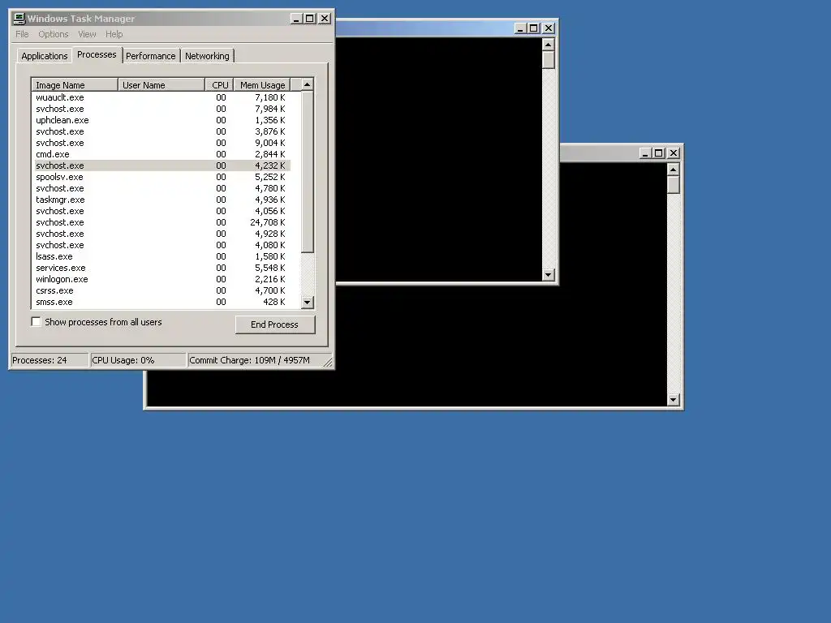Select the wuauclt.exe process
The height and width of the screenshot is (623, 831).
pos(162,97)
